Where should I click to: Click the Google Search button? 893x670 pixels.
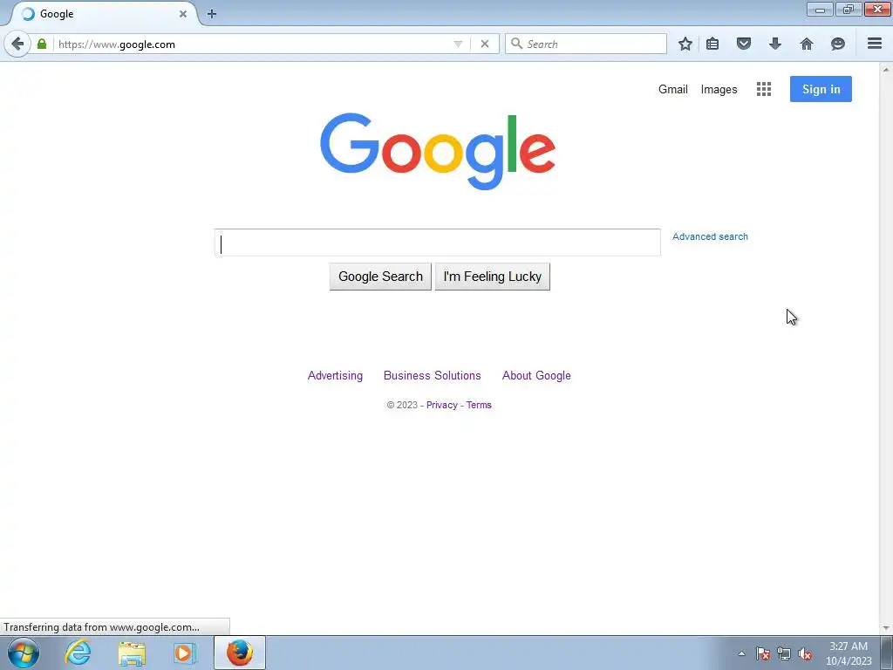(380, 277)
